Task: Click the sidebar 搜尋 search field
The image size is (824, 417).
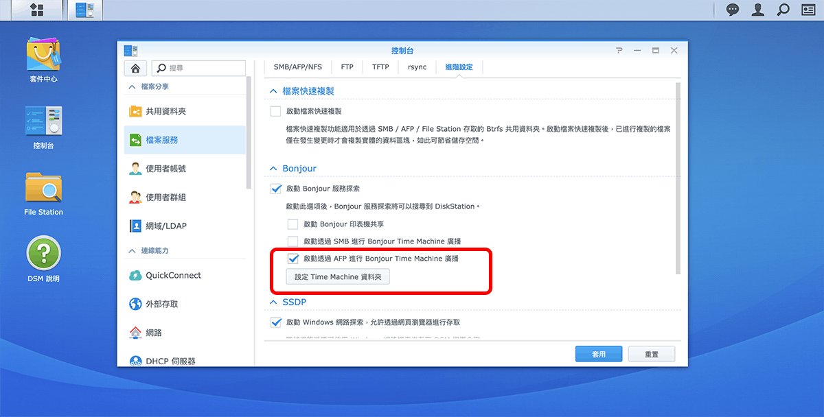Action: coord(198,68)
